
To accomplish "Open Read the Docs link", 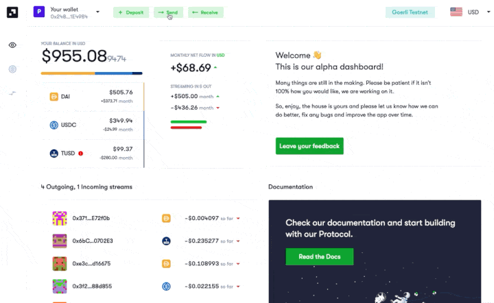I will click(319, 257).
